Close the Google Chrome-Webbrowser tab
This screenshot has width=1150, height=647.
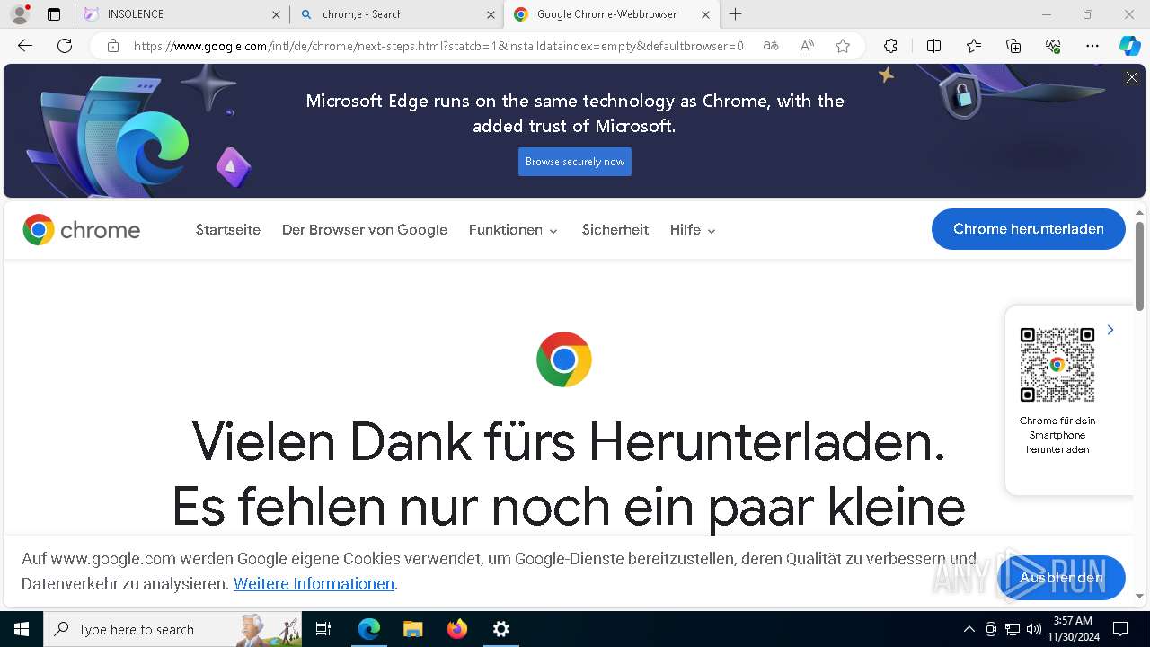705,14
